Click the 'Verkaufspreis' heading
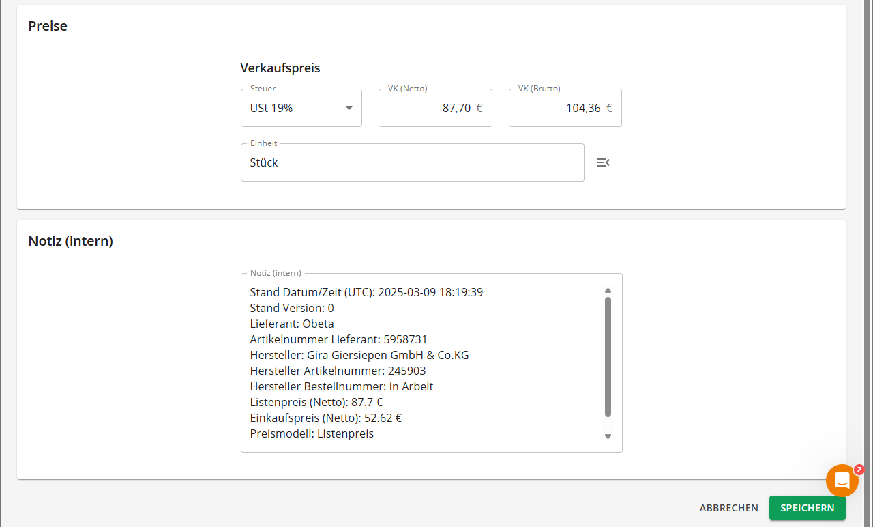The height and width of the screenshot is (527, 873). tap(280, 68)
